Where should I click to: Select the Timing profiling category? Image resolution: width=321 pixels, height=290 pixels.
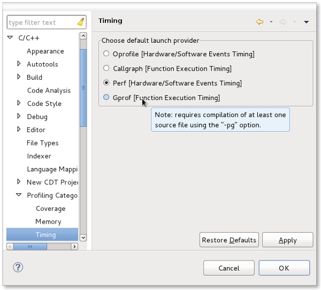[42, 234]
